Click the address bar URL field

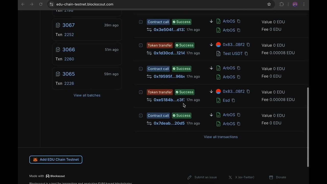click(x=161, y=4)
